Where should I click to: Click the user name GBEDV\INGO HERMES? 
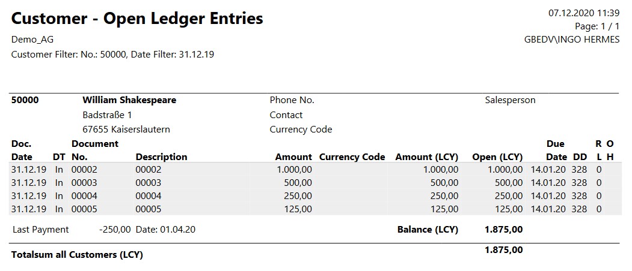click(x=572, y=40)
